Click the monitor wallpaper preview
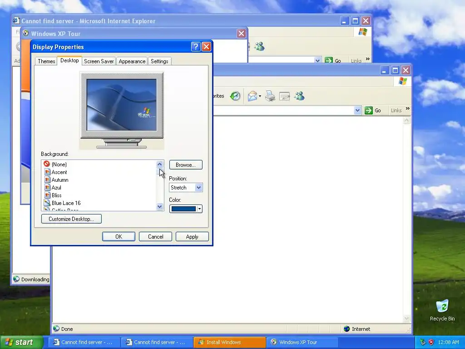465x349 pixels. (x=122, y=105)
